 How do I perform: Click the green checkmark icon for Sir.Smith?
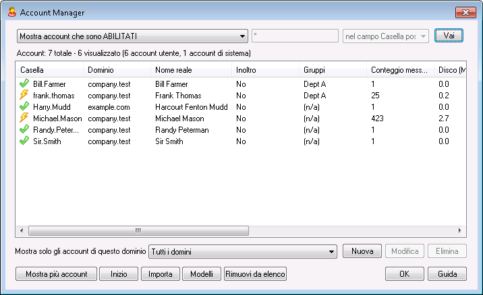(x=24, y=141)
